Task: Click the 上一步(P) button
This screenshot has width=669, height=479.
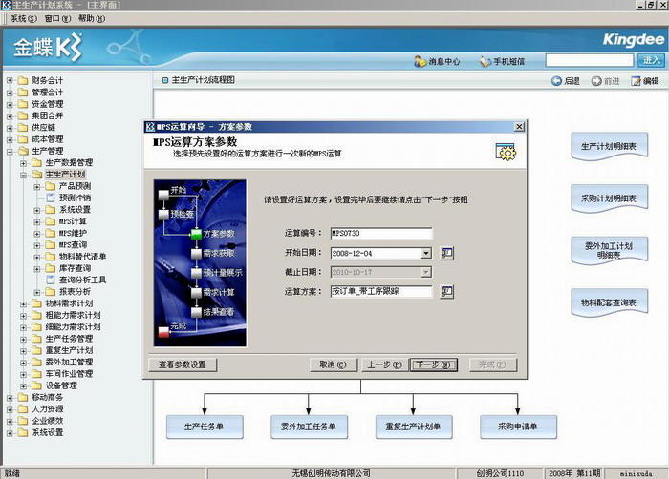Action: click(x=384, y=364)
